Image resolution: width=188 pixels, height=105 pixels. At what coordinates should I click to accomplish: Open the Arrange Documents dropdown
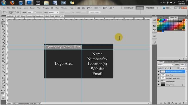105,8
